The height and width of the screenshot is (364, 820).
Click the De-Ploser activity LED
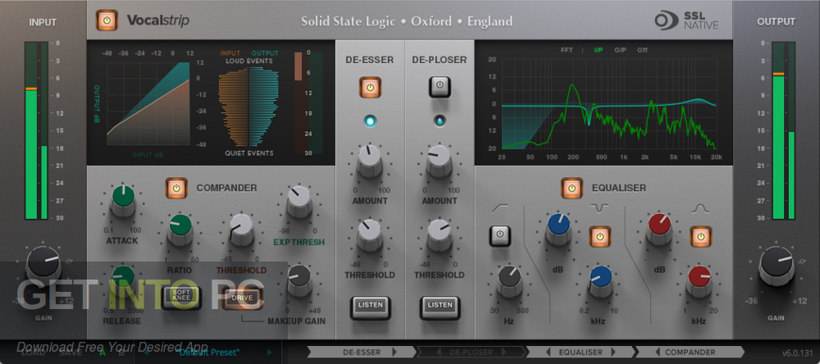pyautogui.click(x=440, y=121)
